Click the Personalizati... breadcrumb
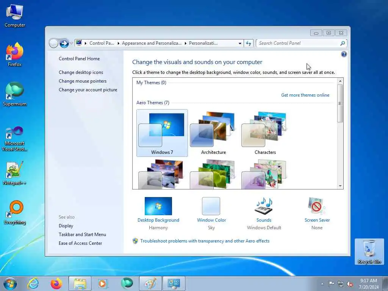The width and height of the screenshot is (388, 291). tap(203, 43)
